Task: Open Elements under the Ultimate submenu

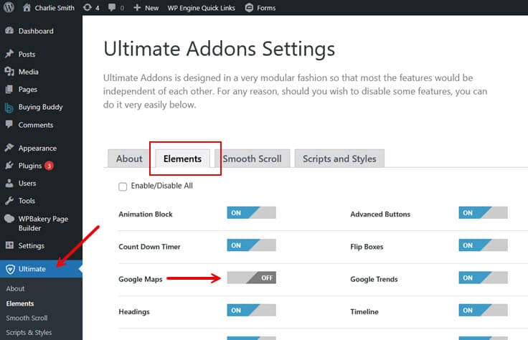Action: pos(20,303)
